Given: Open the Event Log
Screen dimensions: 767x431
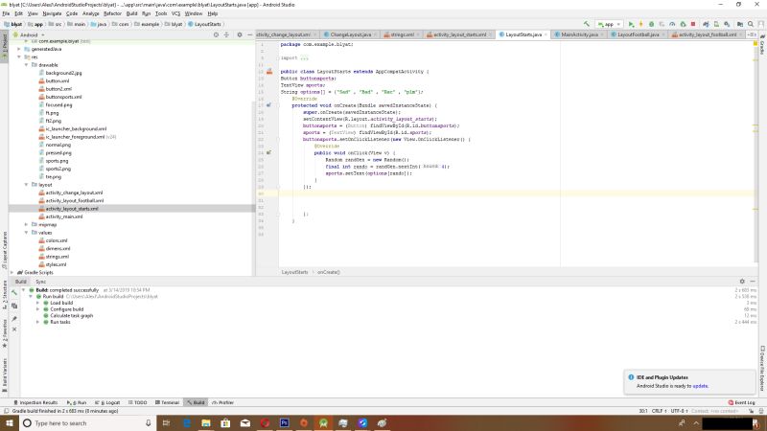Looking at the screenshot, I should tap(742, 402).
